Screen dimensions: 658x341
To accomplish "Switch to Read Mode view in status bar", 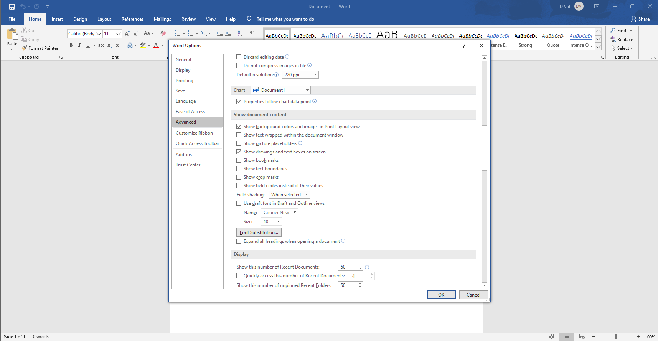I will click(551, 337).
